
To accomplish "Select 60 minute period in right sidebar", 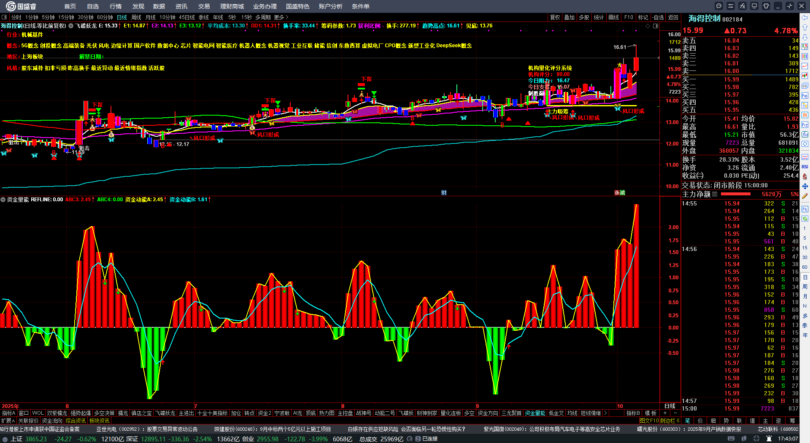I will [x=805, y=267].
